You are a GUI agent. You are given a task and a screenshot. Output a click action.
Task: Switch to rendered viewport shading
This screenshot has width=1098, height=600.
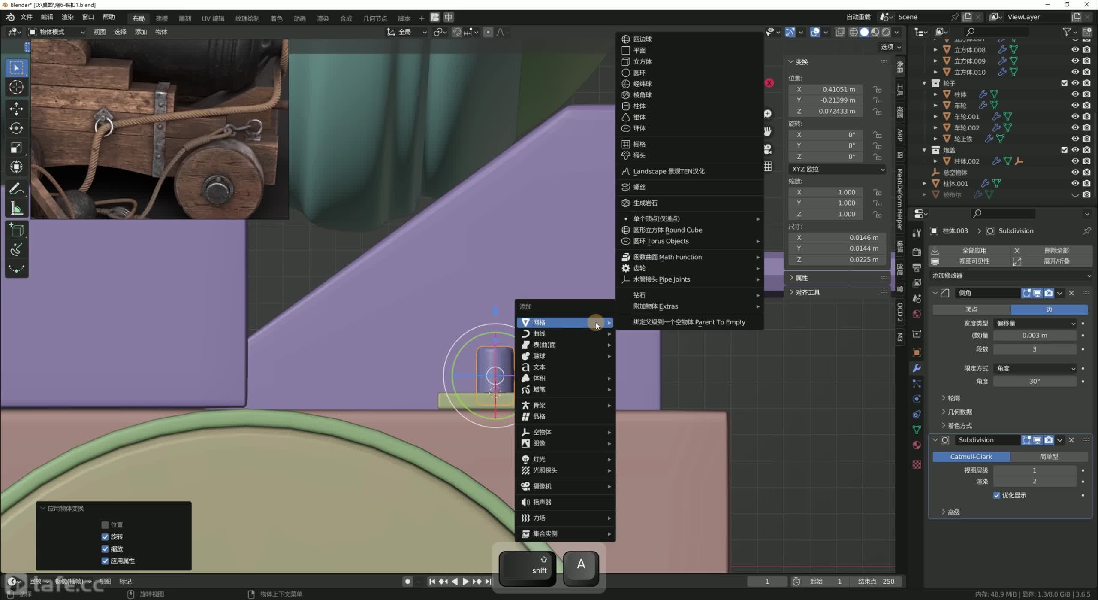[886, 32]
